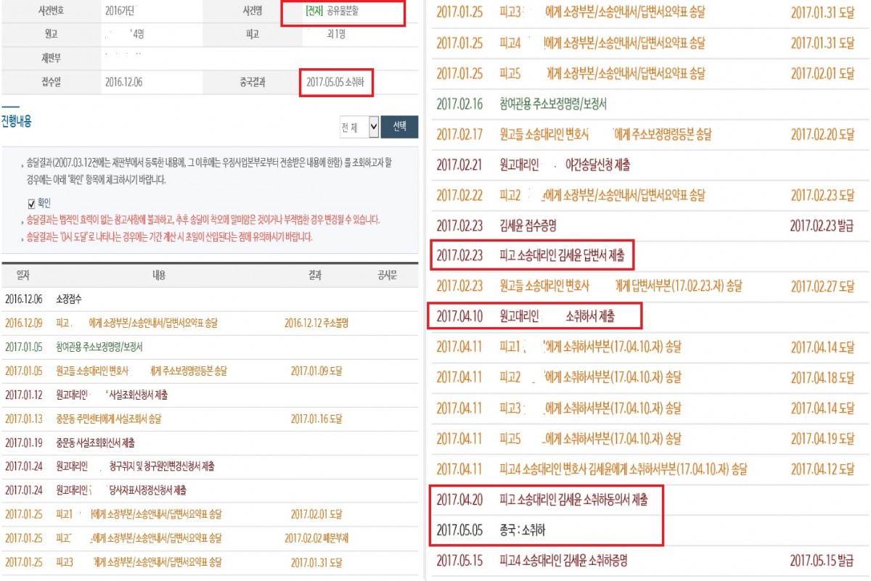This screenshot has height=581, width=871.
Task: Click 김세윤 접수증명 row dated 2017.02.23
Action: pos(528,226)
